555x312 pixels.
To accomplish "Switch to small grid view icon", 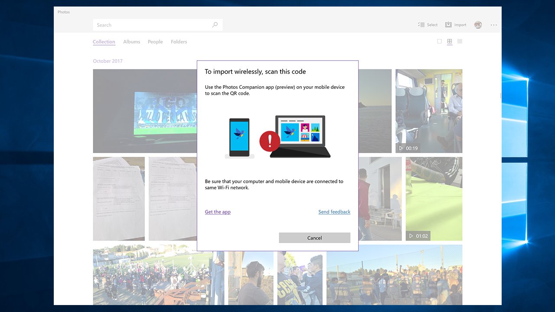I will coord(460,42).
